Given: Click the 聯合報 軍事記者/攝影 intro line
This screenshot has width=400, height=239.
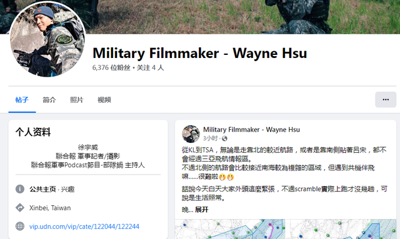Looking at the screenshot, I should pyautogui.click(x=87, y=156).
